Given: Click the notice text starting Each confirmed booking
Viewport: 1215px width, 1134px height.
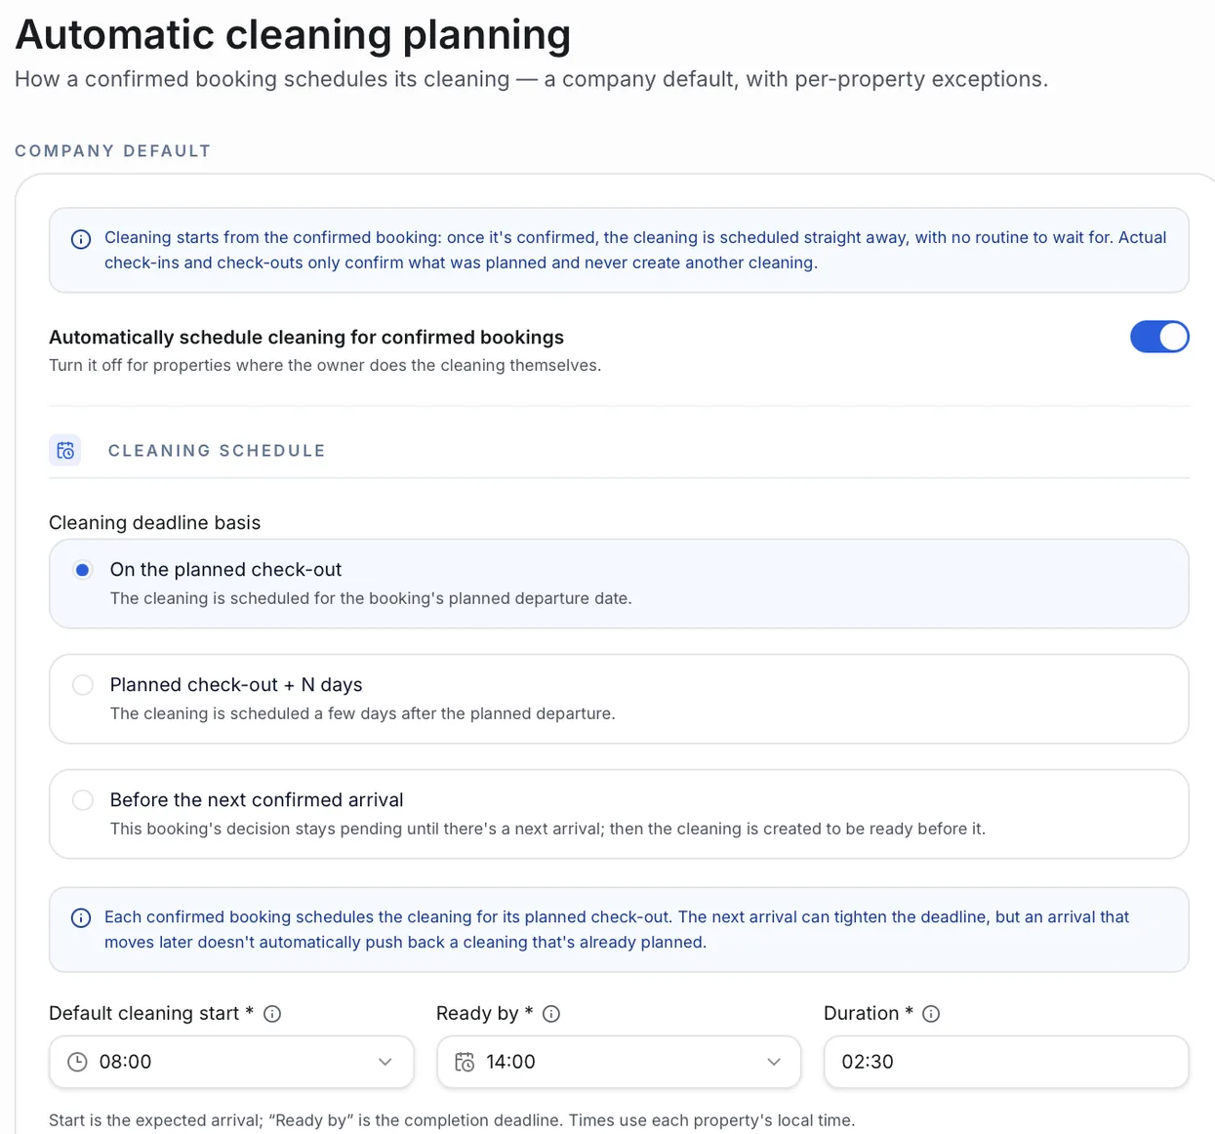Looking at the screenshot, I should pyautogui.click(x=617, y=930).
